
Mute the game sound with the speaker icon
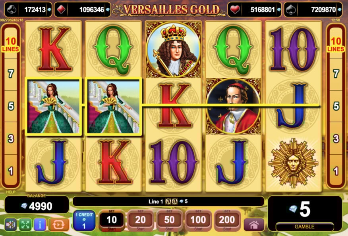[x=11, y=225]
